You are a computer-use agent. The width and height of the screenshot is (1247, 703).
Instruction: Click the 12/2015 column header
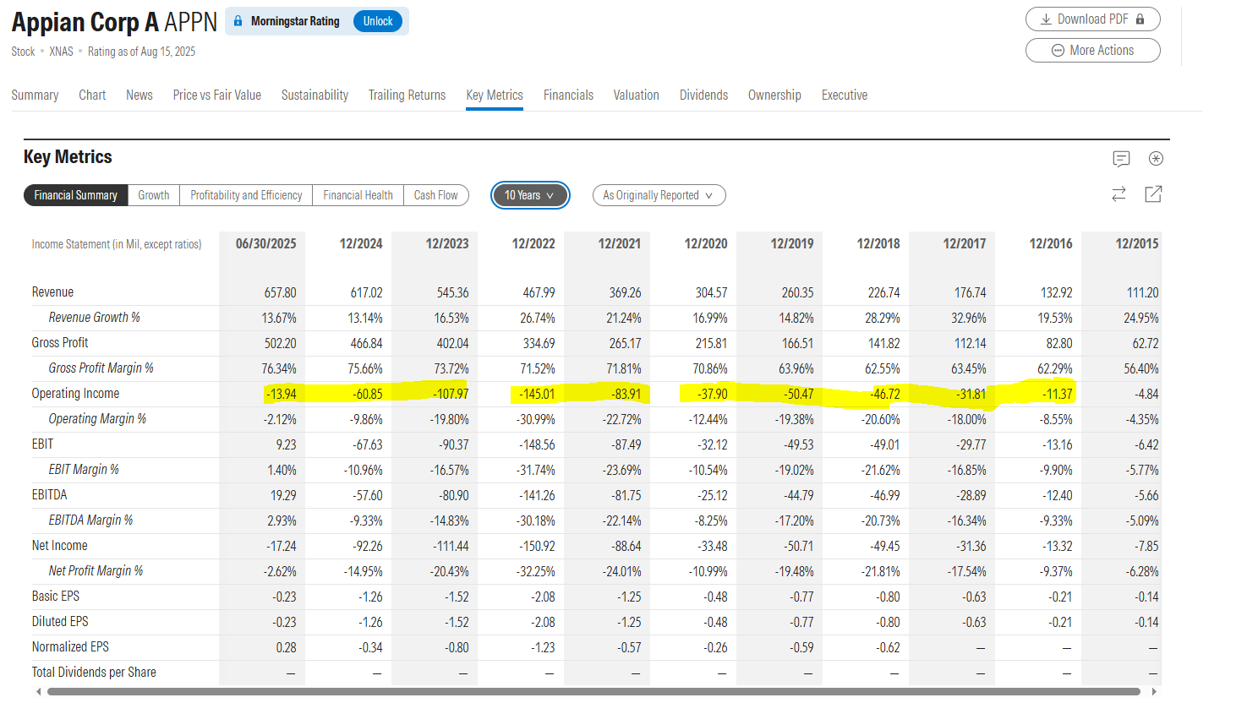1137,243
